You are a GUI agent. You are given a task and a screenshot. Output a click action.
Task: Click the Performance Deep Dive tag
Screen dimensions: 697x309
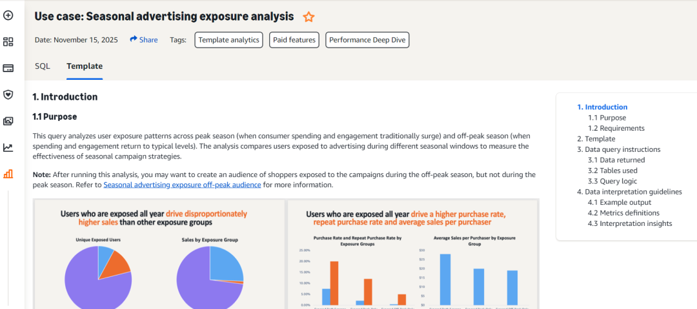click(x=367, y=40)
